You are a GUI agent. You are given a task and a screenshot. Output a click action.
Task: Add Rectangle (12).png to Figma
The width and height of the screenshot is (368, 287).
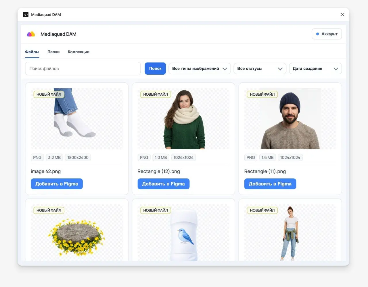(x=163, y=184)
